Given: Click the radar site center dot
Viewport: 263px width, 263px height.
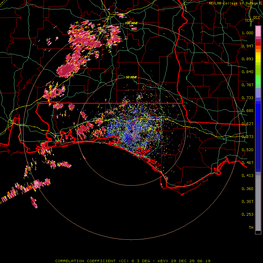Looking at the screenshot, I should [131, 131].
